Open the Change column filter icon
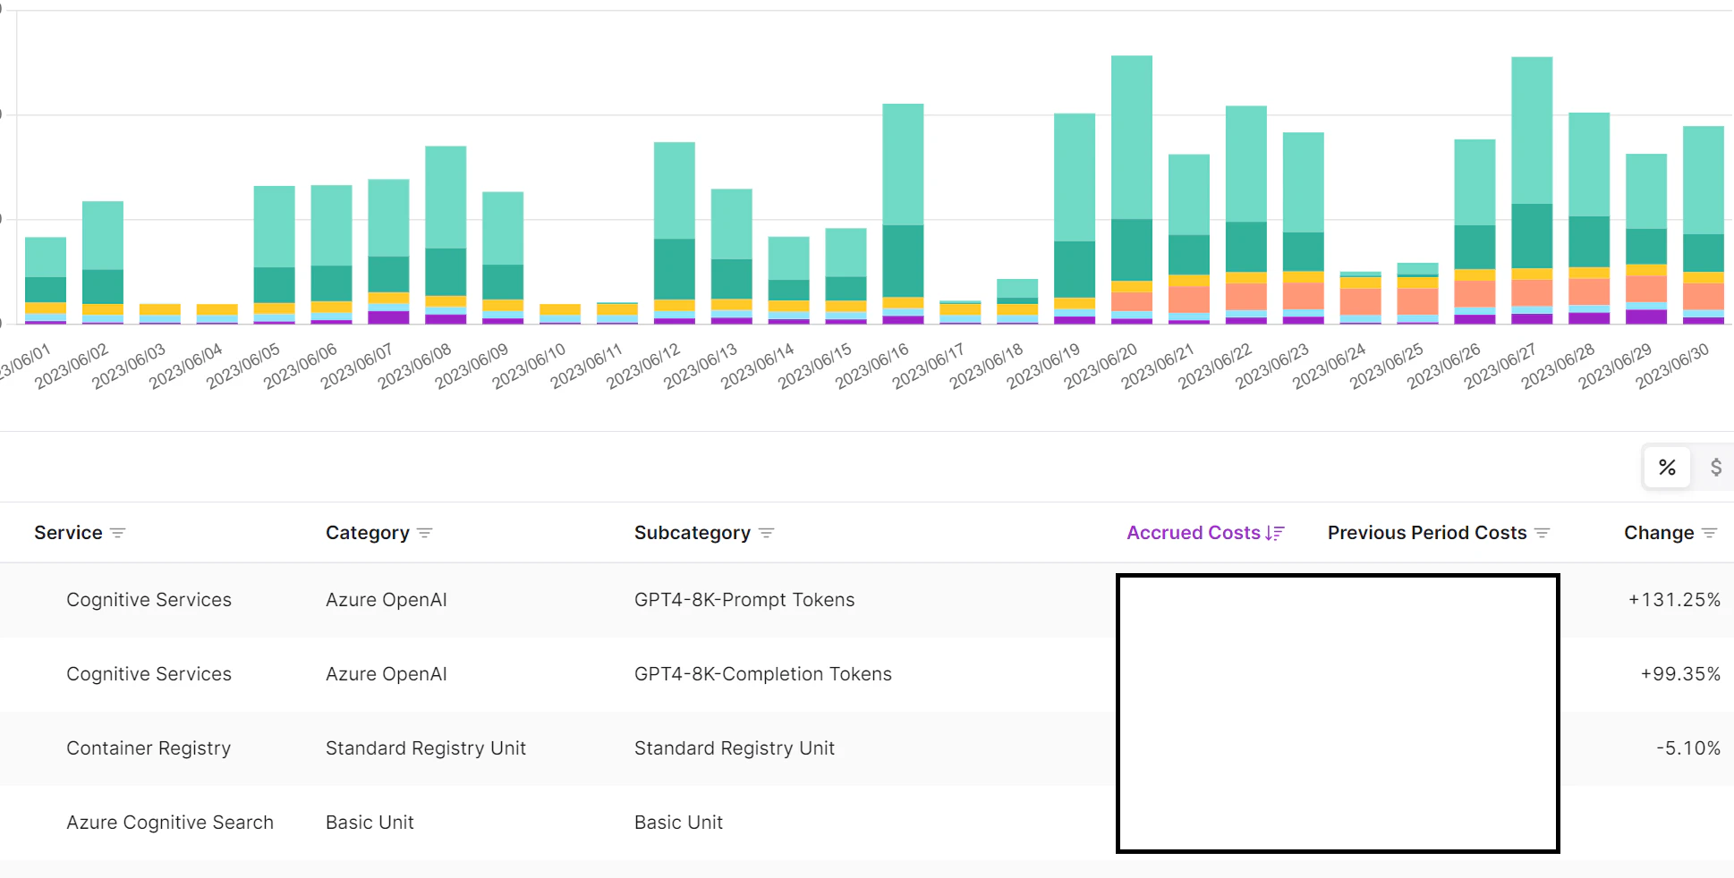Viewport: 1734px width, 878px height. click(1709, 533)
